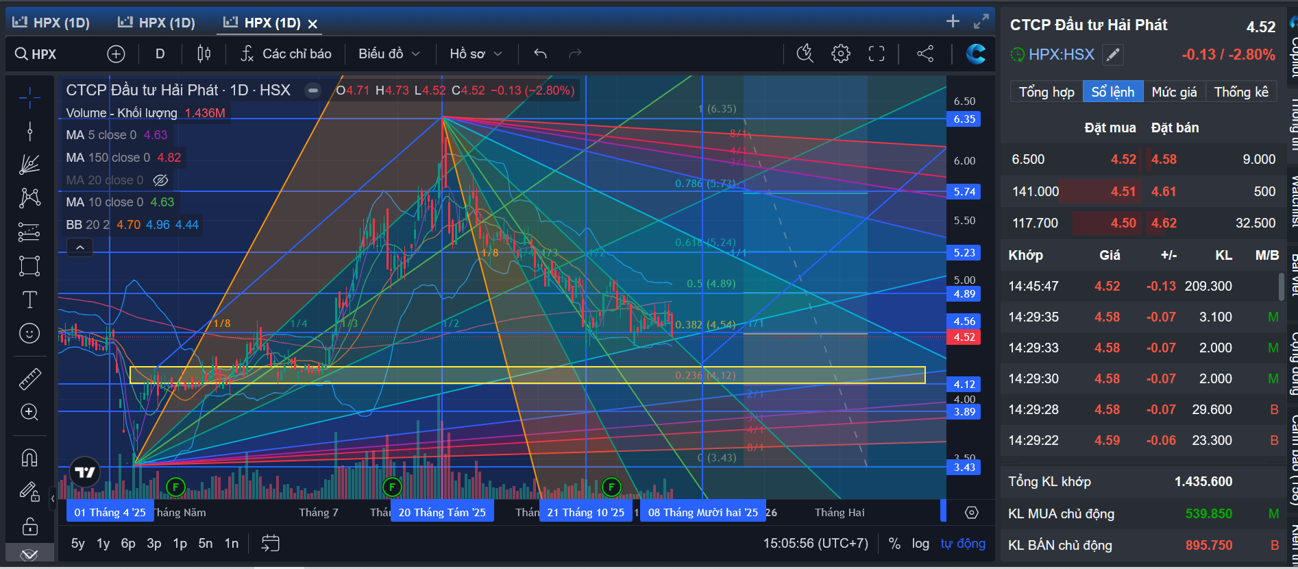
Task: Open chart settings gear
Action: (841, 53)
